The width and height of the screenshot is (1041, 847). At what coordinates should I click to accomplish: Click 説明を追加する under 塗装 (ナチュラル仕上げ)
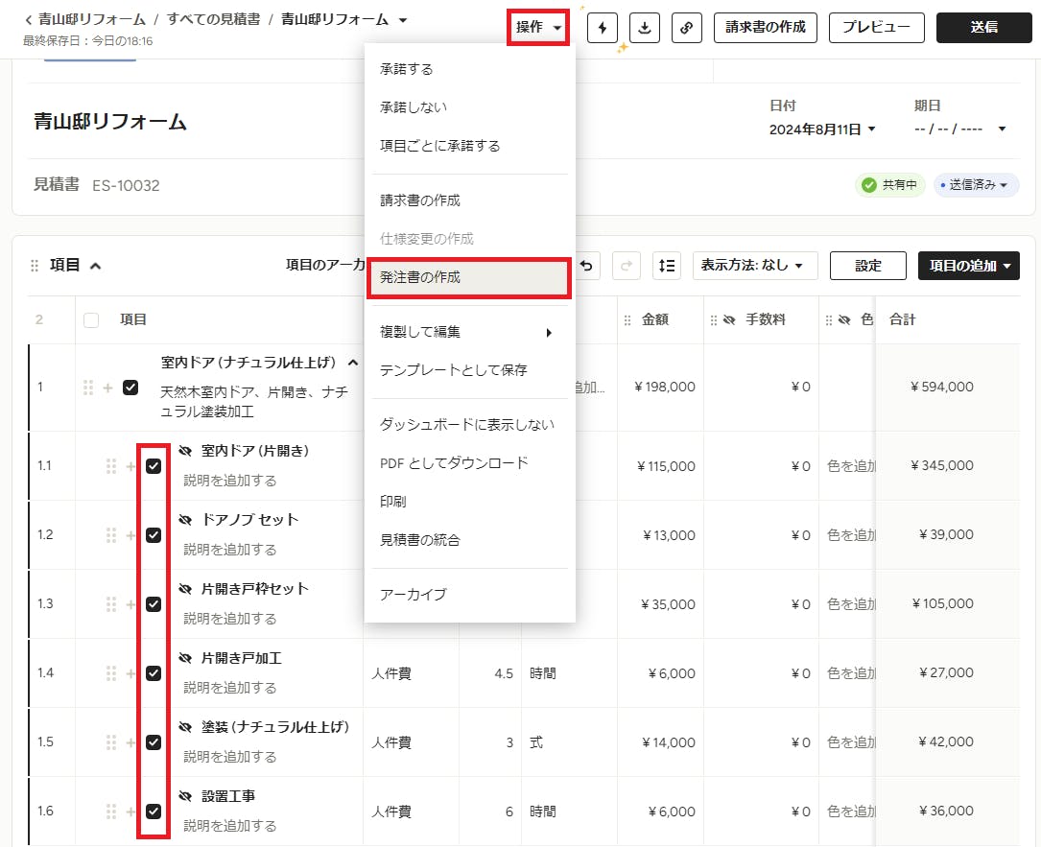229,757
